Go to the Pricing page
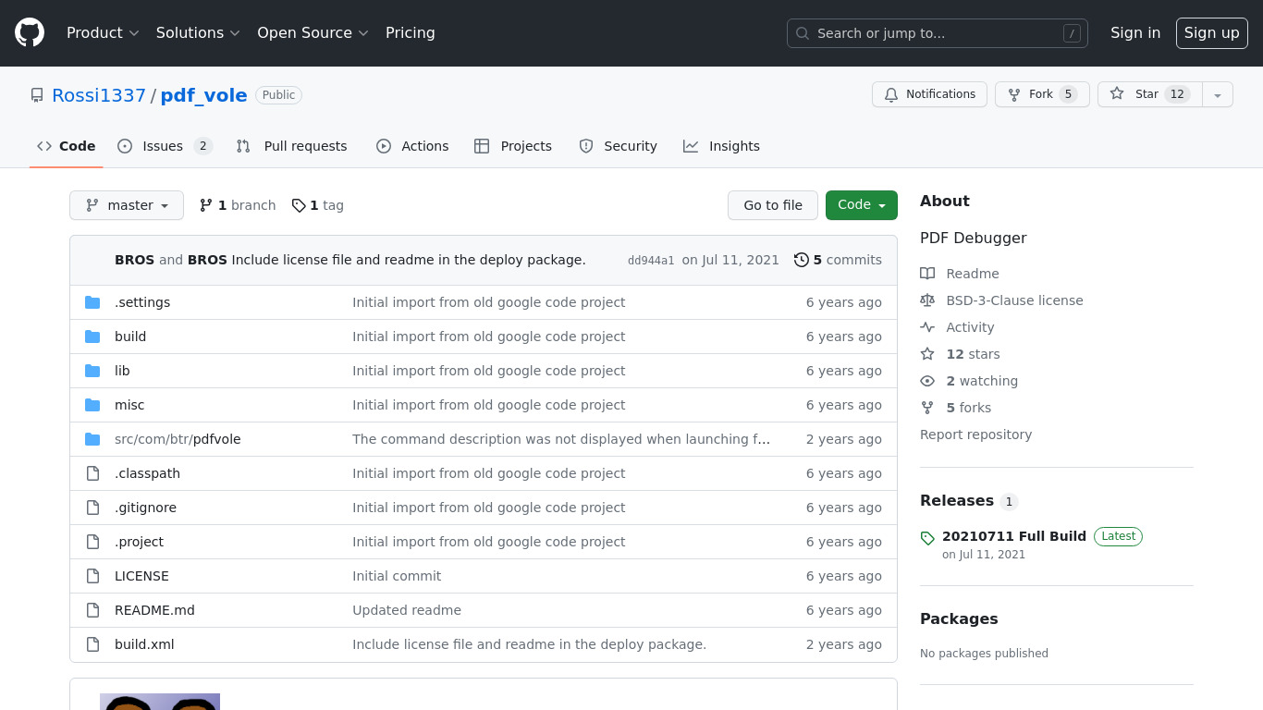The image size is (1263, 710). [410, 33]
